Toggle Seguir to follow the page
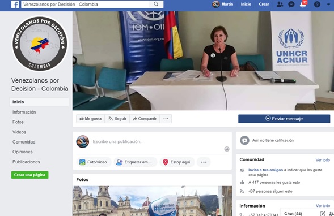 tap(117, 119)
